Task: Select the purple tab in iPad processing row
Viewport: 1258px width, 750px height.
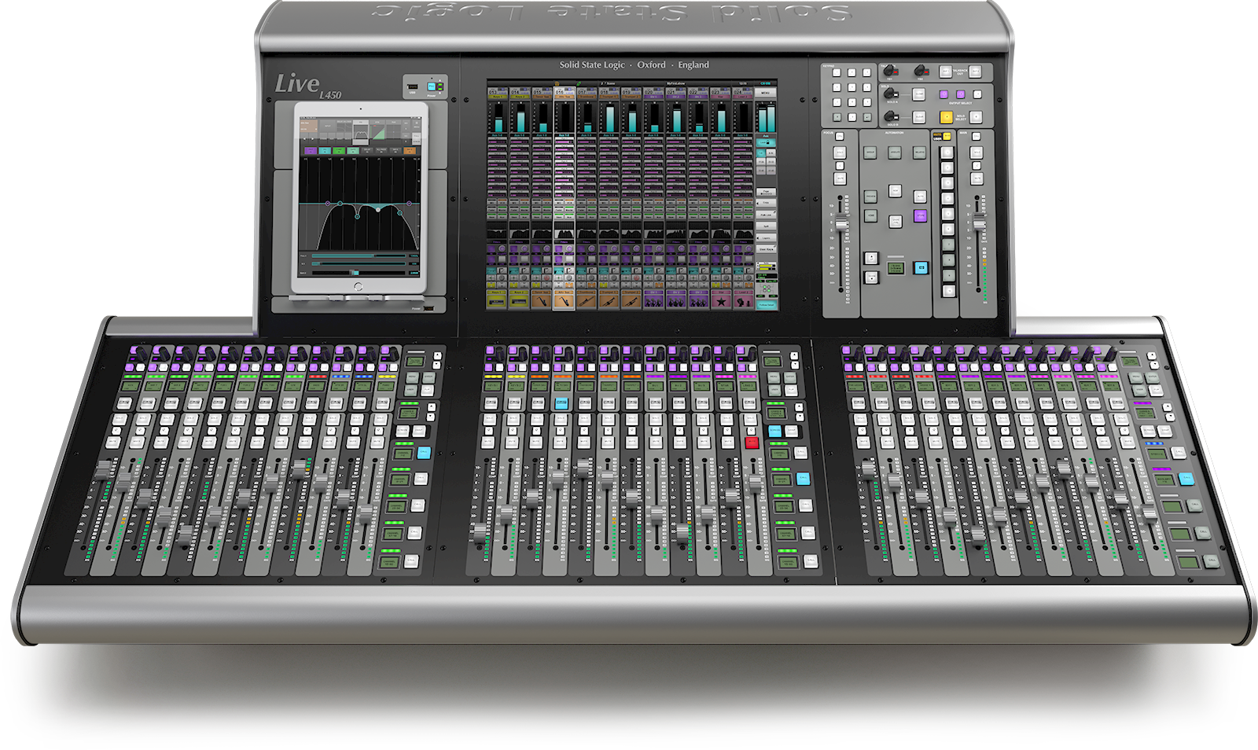Action: 311,149
